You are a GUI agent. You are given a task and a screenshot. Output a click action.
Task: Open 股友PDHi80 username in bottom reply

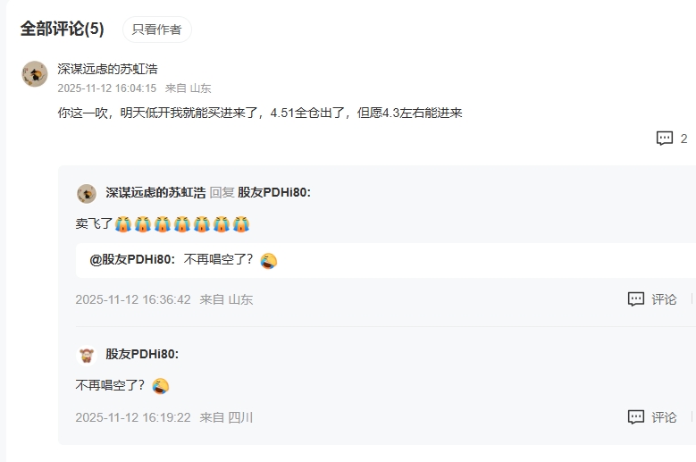coord(142,354)
